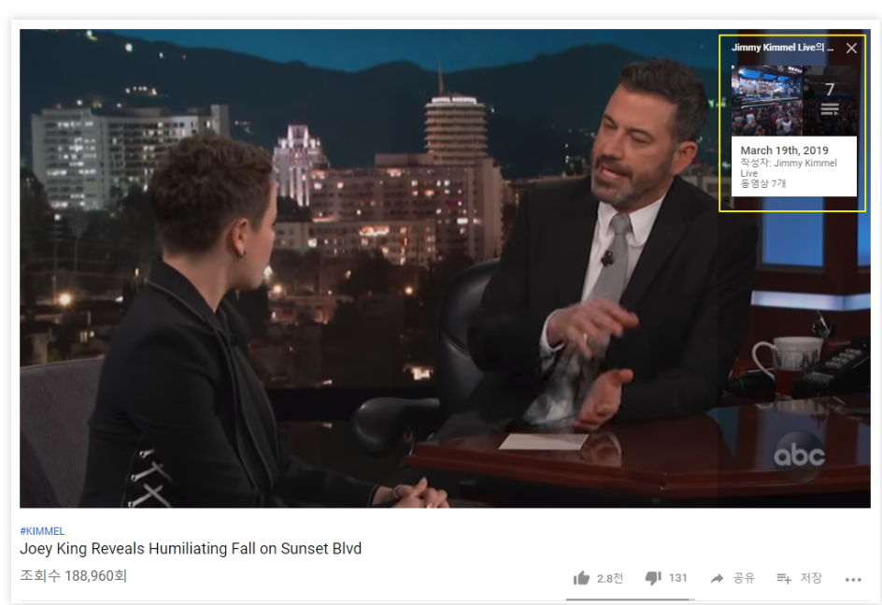Image resolution: width=882 pixels, height=605 pixels.
Task: Open the #KIMMEL hashtag link
Action: tap(42, 531)
